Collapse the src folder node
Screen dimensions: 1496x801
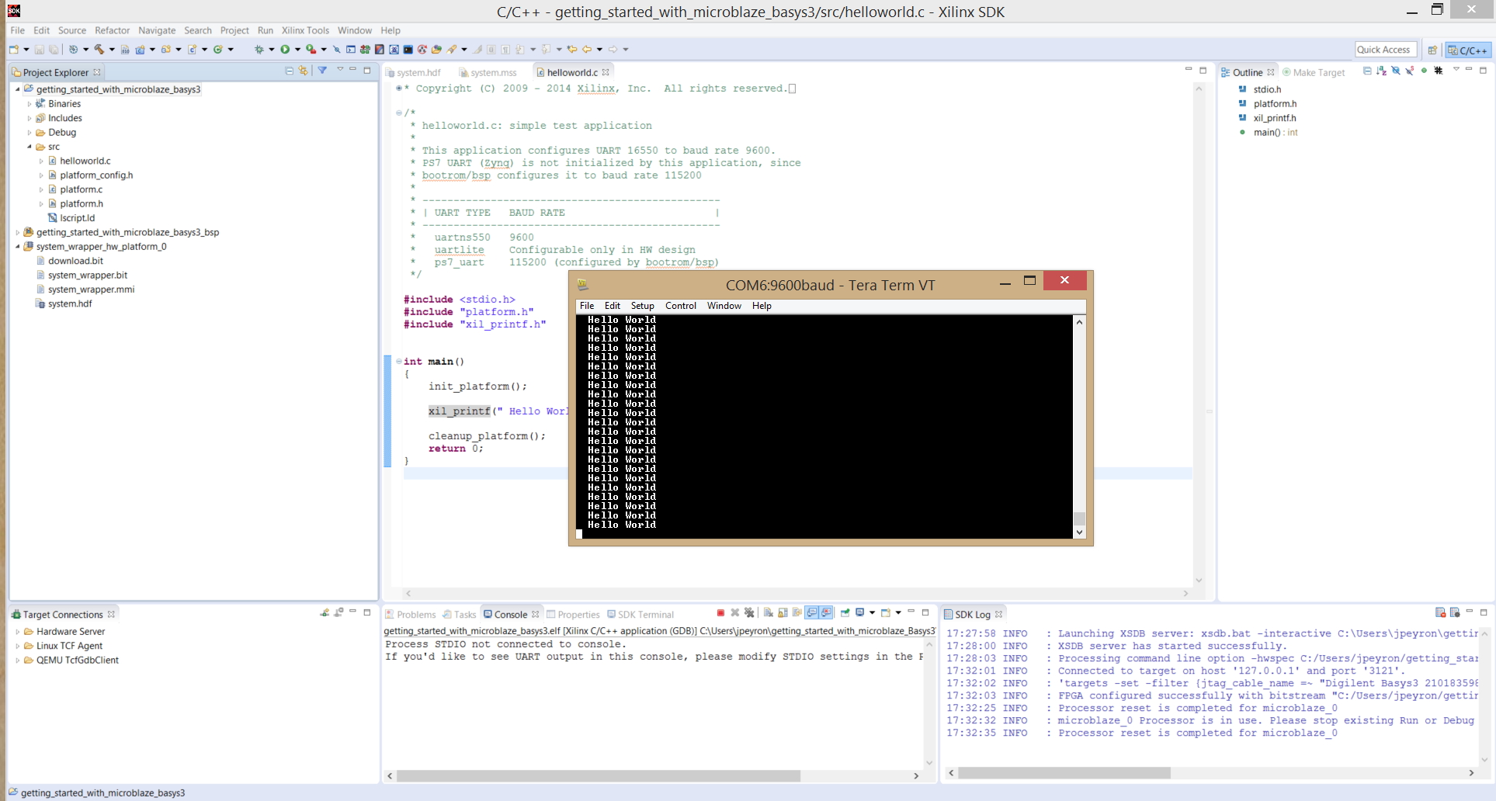pos(30,147)
